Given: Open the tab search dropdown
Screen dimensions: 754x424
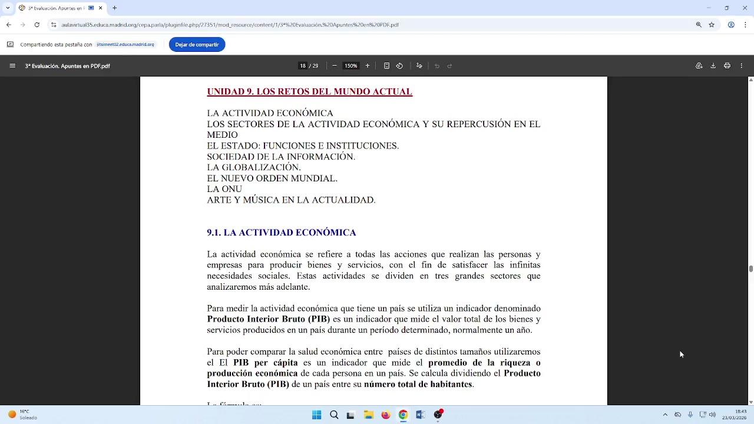Looking at the screenshot, I should pos(8,8).
